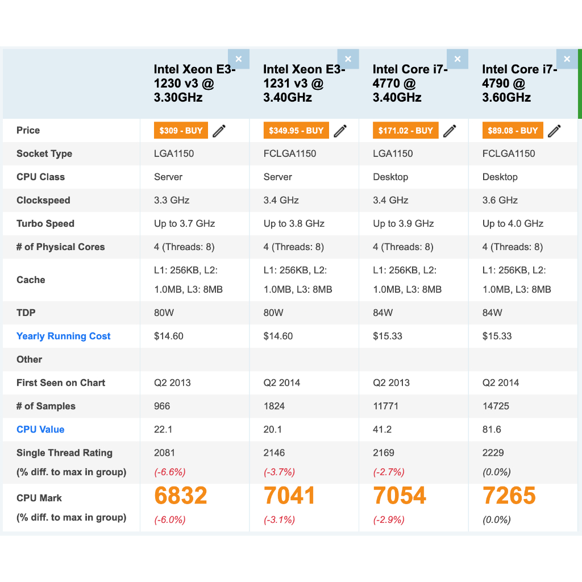Open the CPU Value link

(40, 429)
